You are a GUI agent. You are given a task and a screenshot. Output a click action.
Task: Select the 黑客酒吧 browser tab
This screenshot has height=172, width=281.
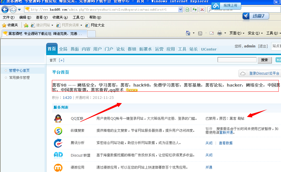[x=44, y=34]
